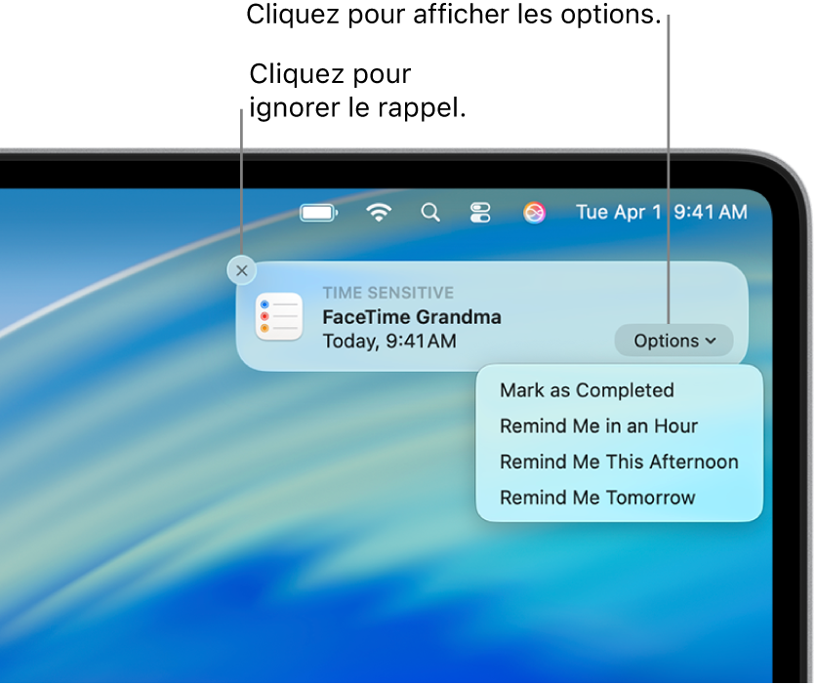
Task: Choose "Remind Me This Afternoon"
Action: tap(619, 462)
